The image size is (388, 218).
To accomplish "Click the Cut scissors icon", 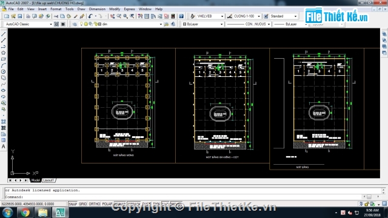I will 56,16.
